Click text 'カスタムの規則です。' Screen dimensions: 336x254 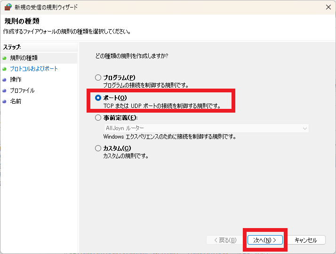pos(126,156)
